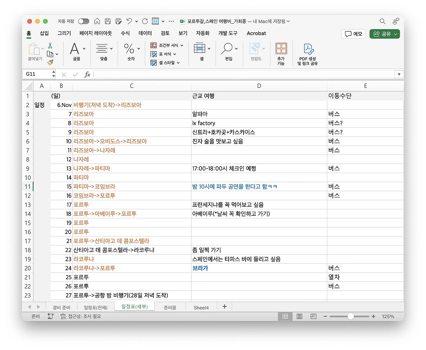Image resolution: width=426 pixels, height=350 pixels.
Task: Click the macro record icon in the status bar
Action: click(x=51, y=316)
